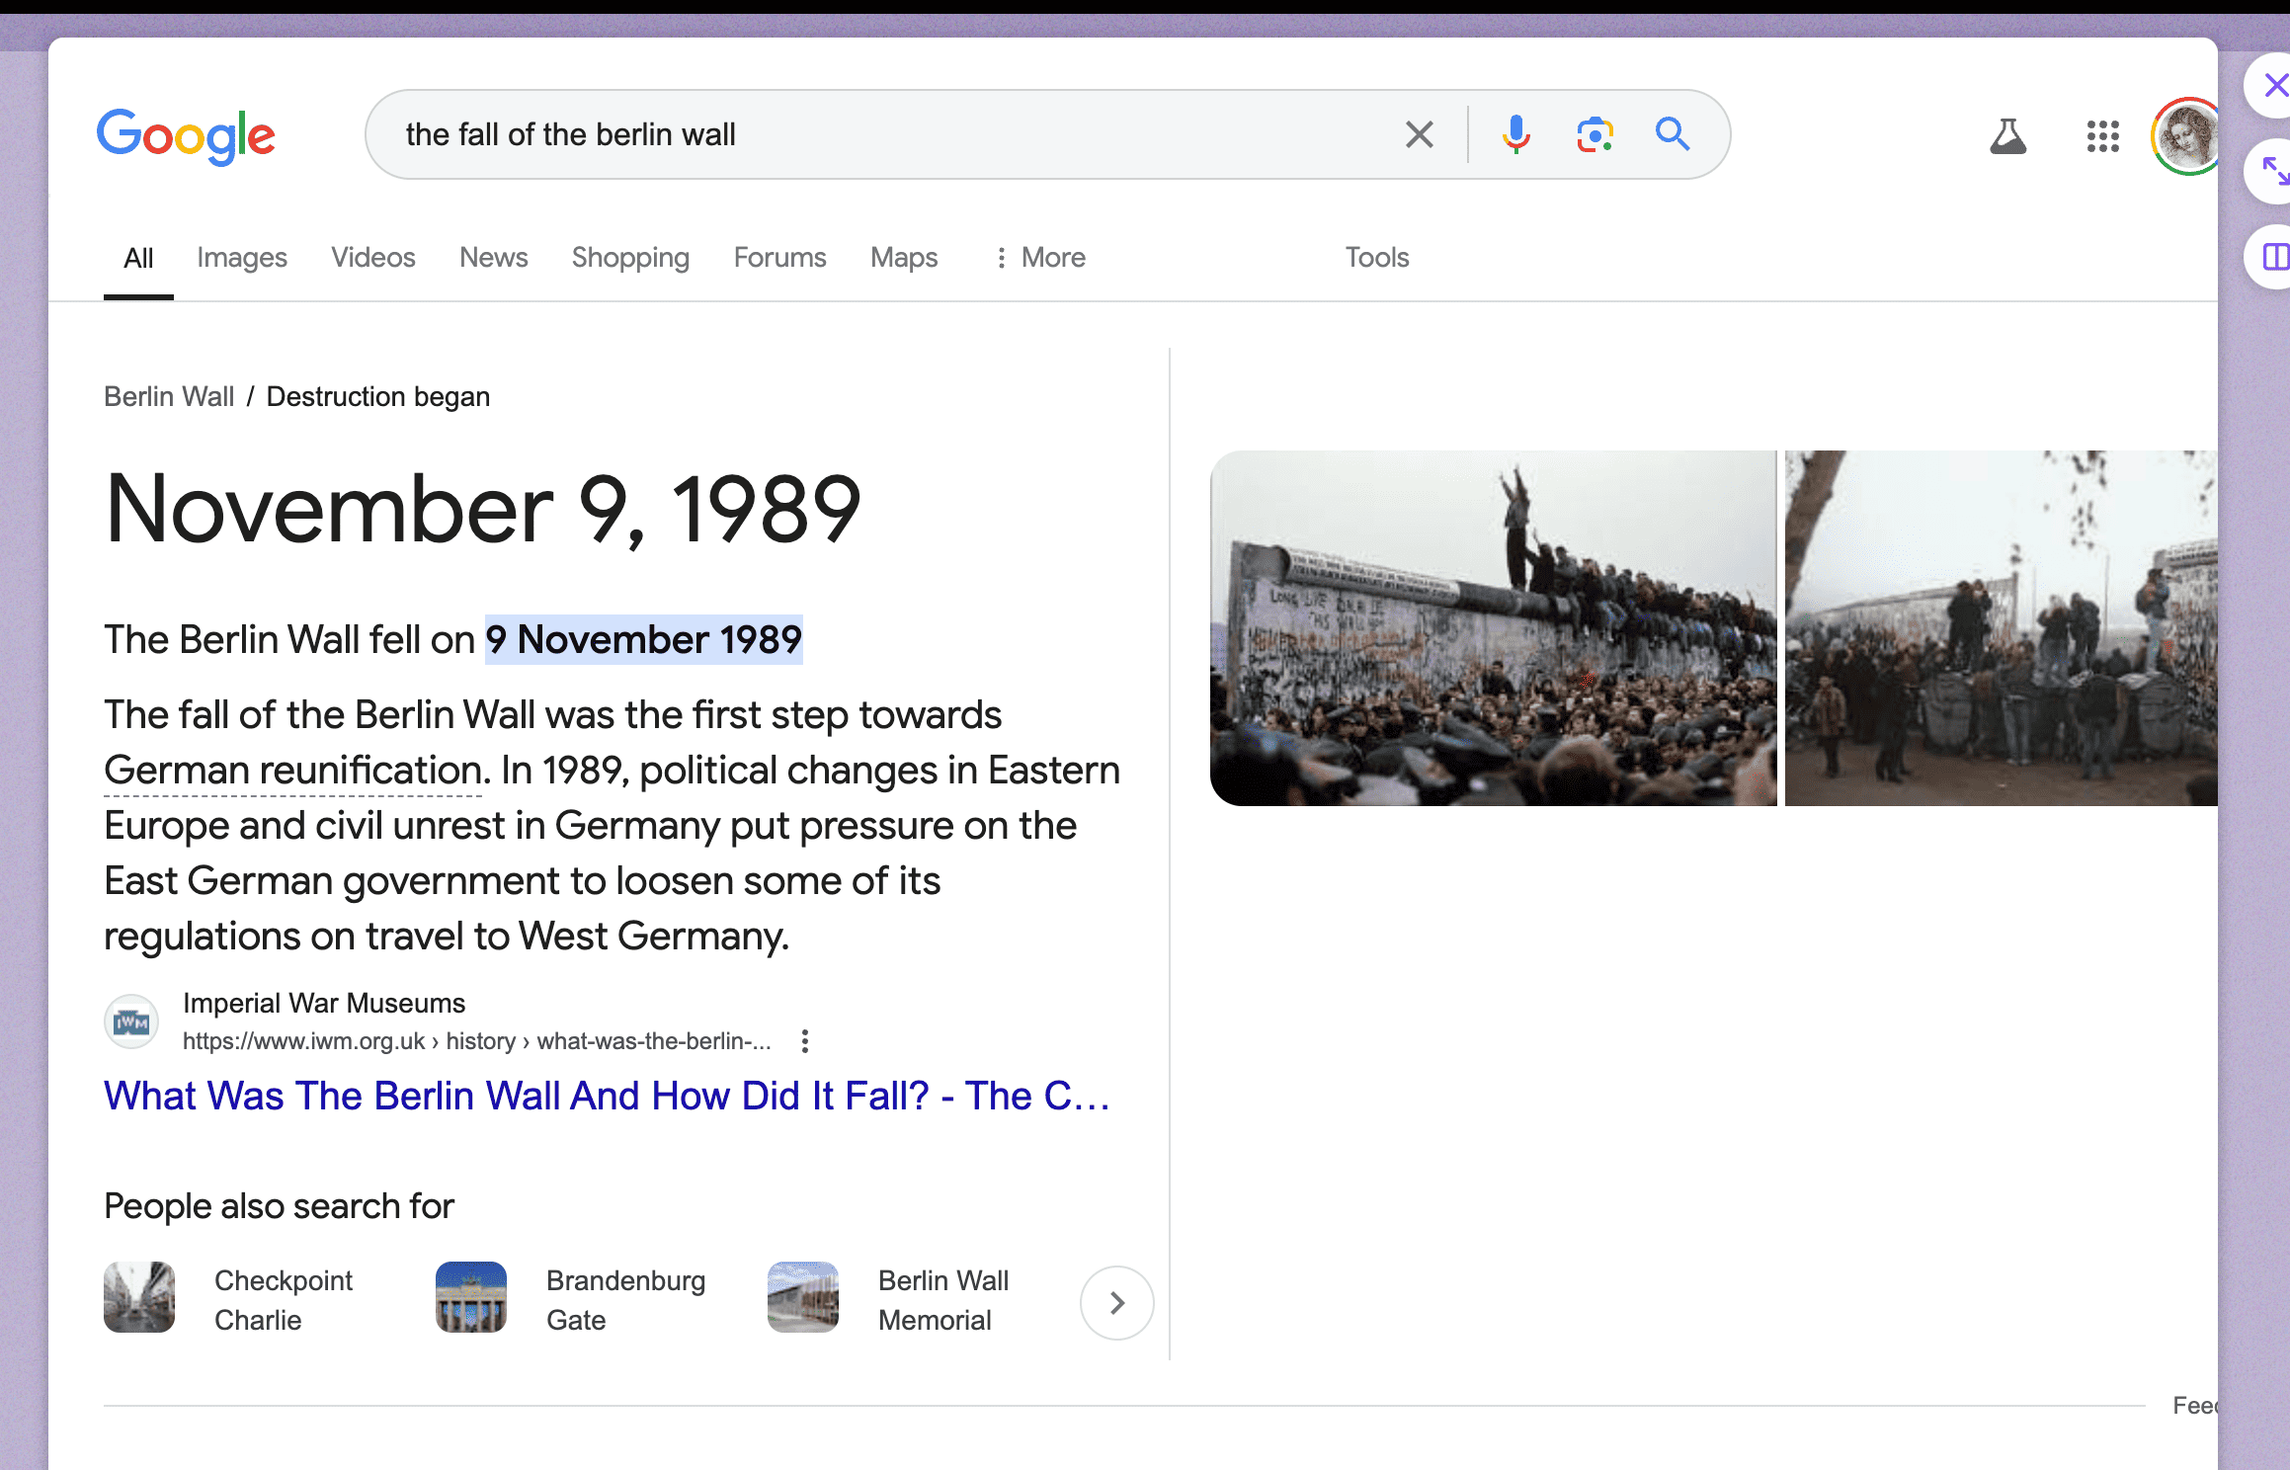The height and width of the screenshot is (1470, 2290).
Task: Click into the search text field
Action: coord(889,134)
